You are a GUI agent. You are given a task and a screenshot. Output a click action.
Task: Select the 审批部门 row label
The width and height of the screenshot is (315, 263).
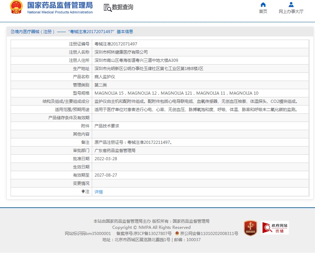click(81, 150)
